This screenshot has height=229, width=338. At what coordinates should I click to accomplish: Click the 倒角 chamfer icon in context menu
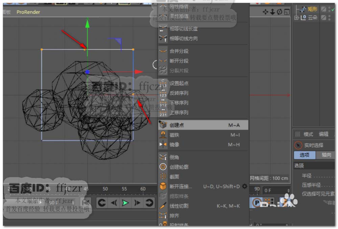163,157
